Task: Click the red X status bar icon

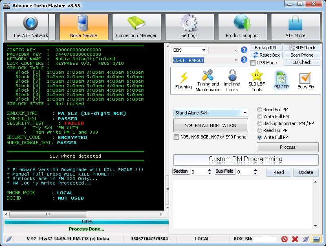Action: point(295,239)
